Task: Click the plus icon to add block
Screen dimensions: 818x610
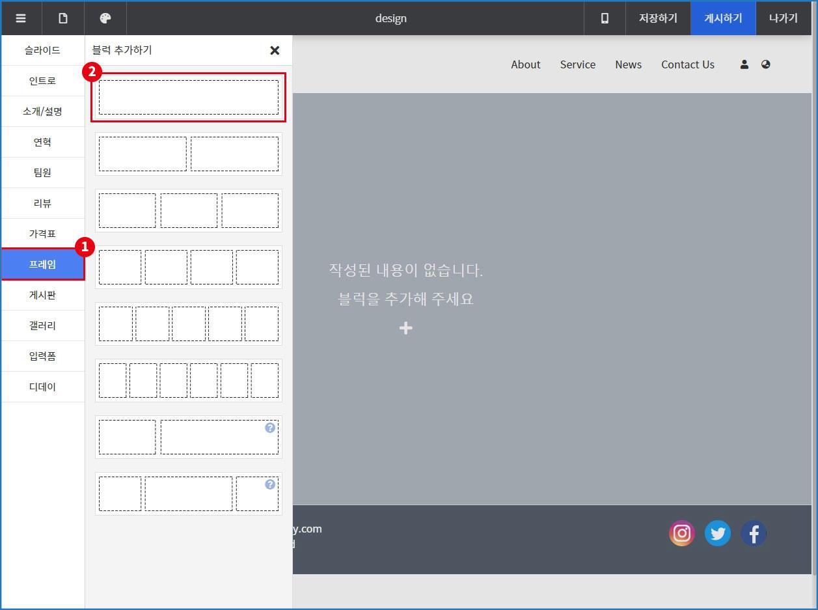Action: tap(405, 328)
